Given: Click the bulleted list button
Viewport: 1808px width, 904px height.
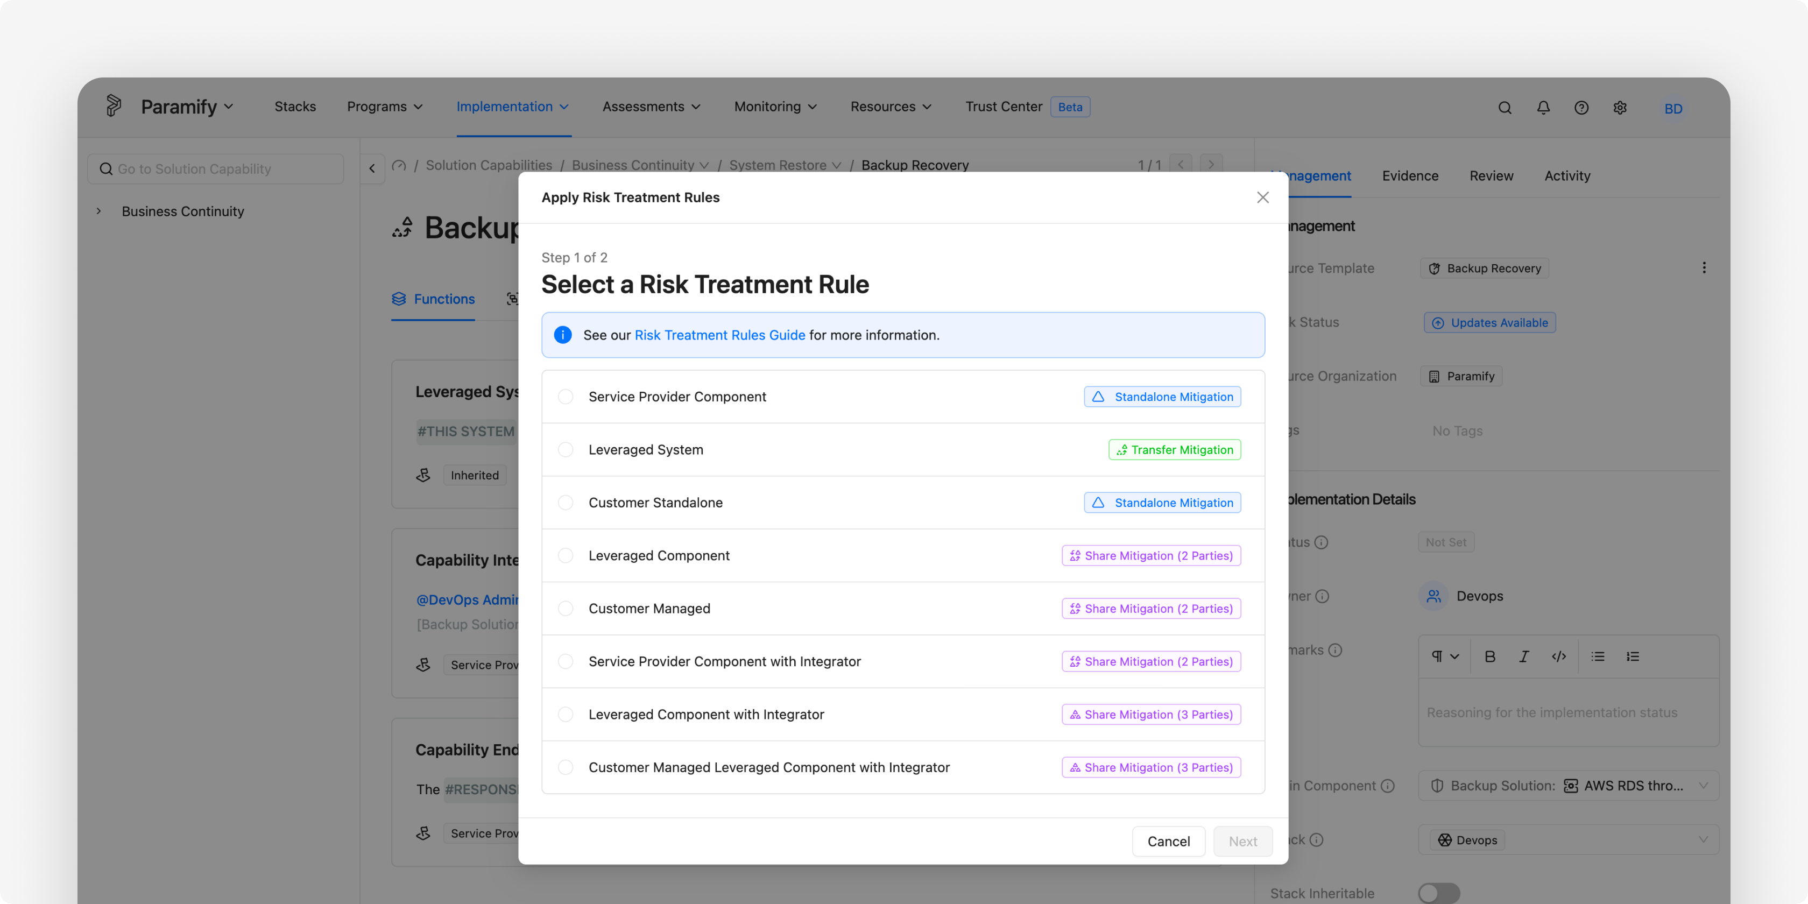Looking at the screenshot, I should tap(1598, 656).
